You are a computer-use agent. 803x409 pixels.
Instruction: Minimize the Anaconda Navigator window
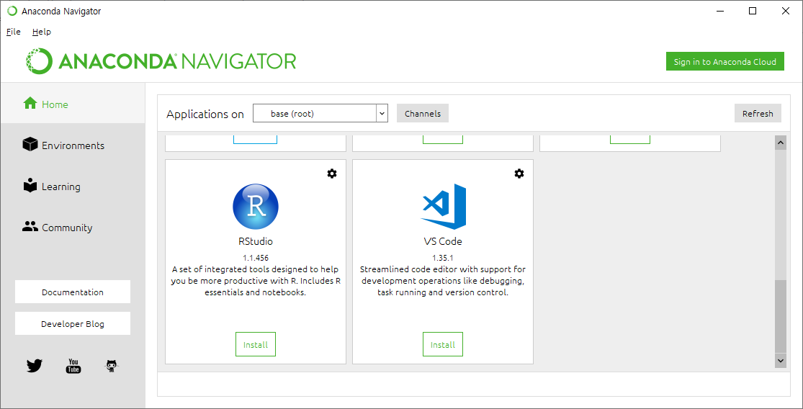(719, 11)
